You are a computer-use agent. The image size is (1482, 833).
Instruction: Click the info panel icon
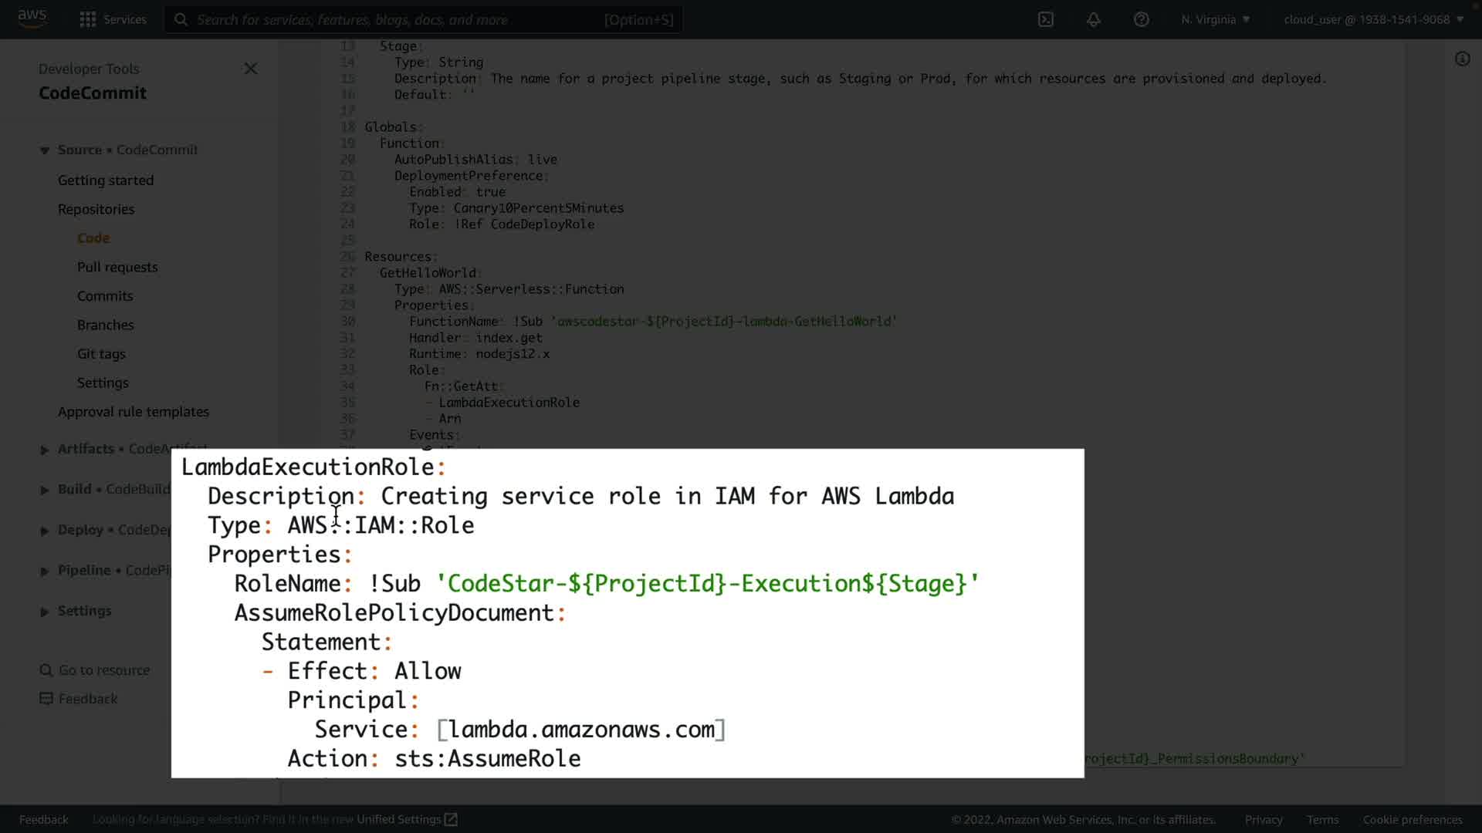pyautogui.click(x=1462, y=59)
